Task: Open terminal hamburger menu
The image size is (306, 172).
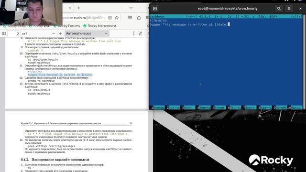Action: (289, 9)
